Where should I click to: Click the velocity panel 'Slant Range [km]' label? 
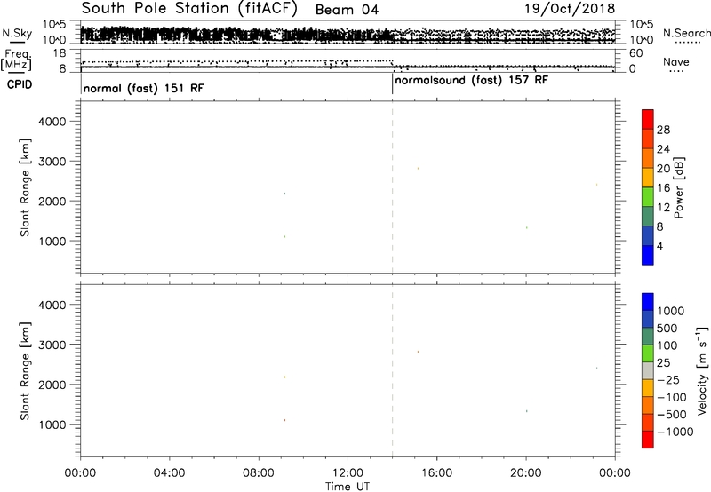(25, 371)
